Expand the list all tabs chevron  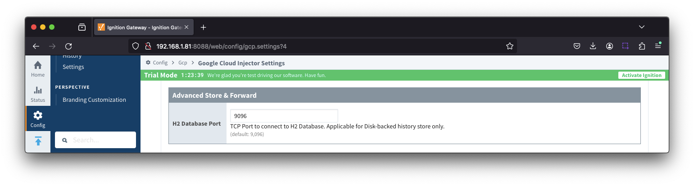click(642, 27)
